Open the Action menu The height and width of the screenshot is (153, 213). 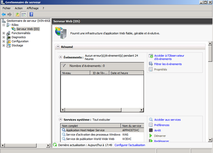point(19,8)
